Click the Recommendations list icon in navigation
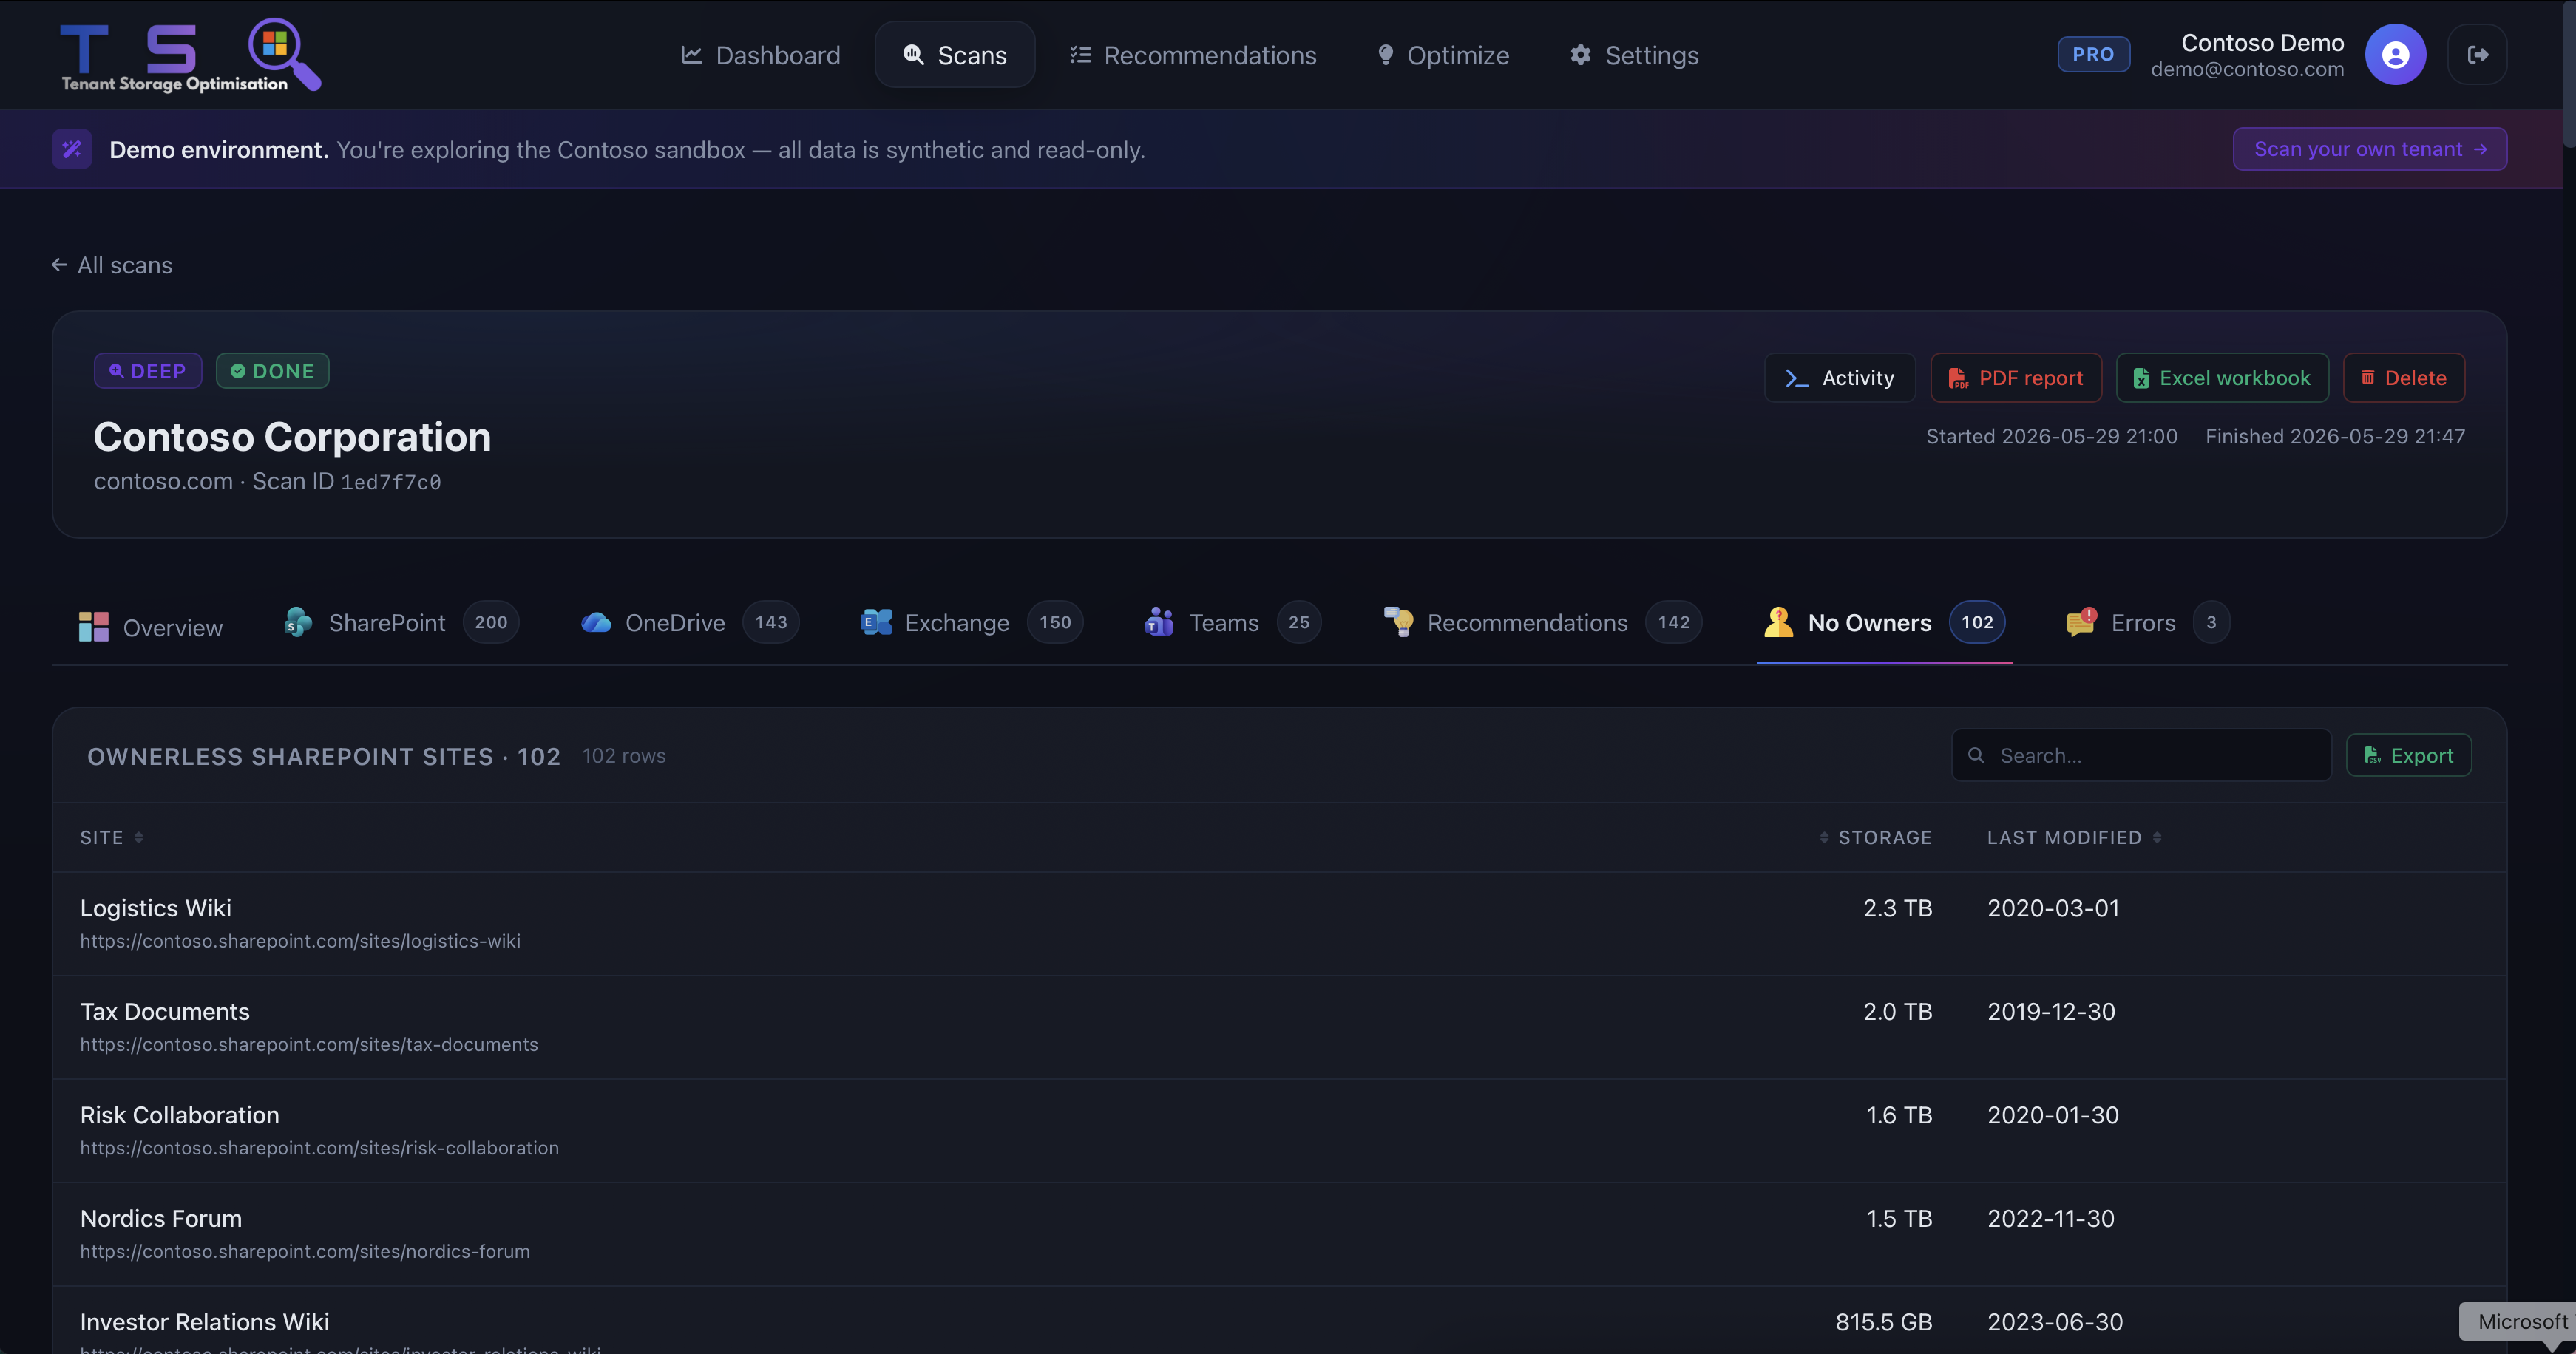 click(1080, 55)
